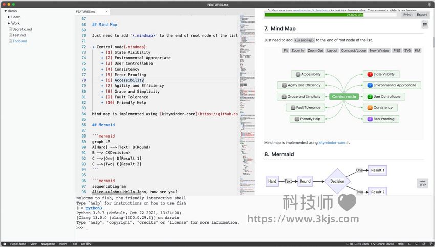Click the editor minimap
Viewport: 435px width, 247px height.
(247, 105)
